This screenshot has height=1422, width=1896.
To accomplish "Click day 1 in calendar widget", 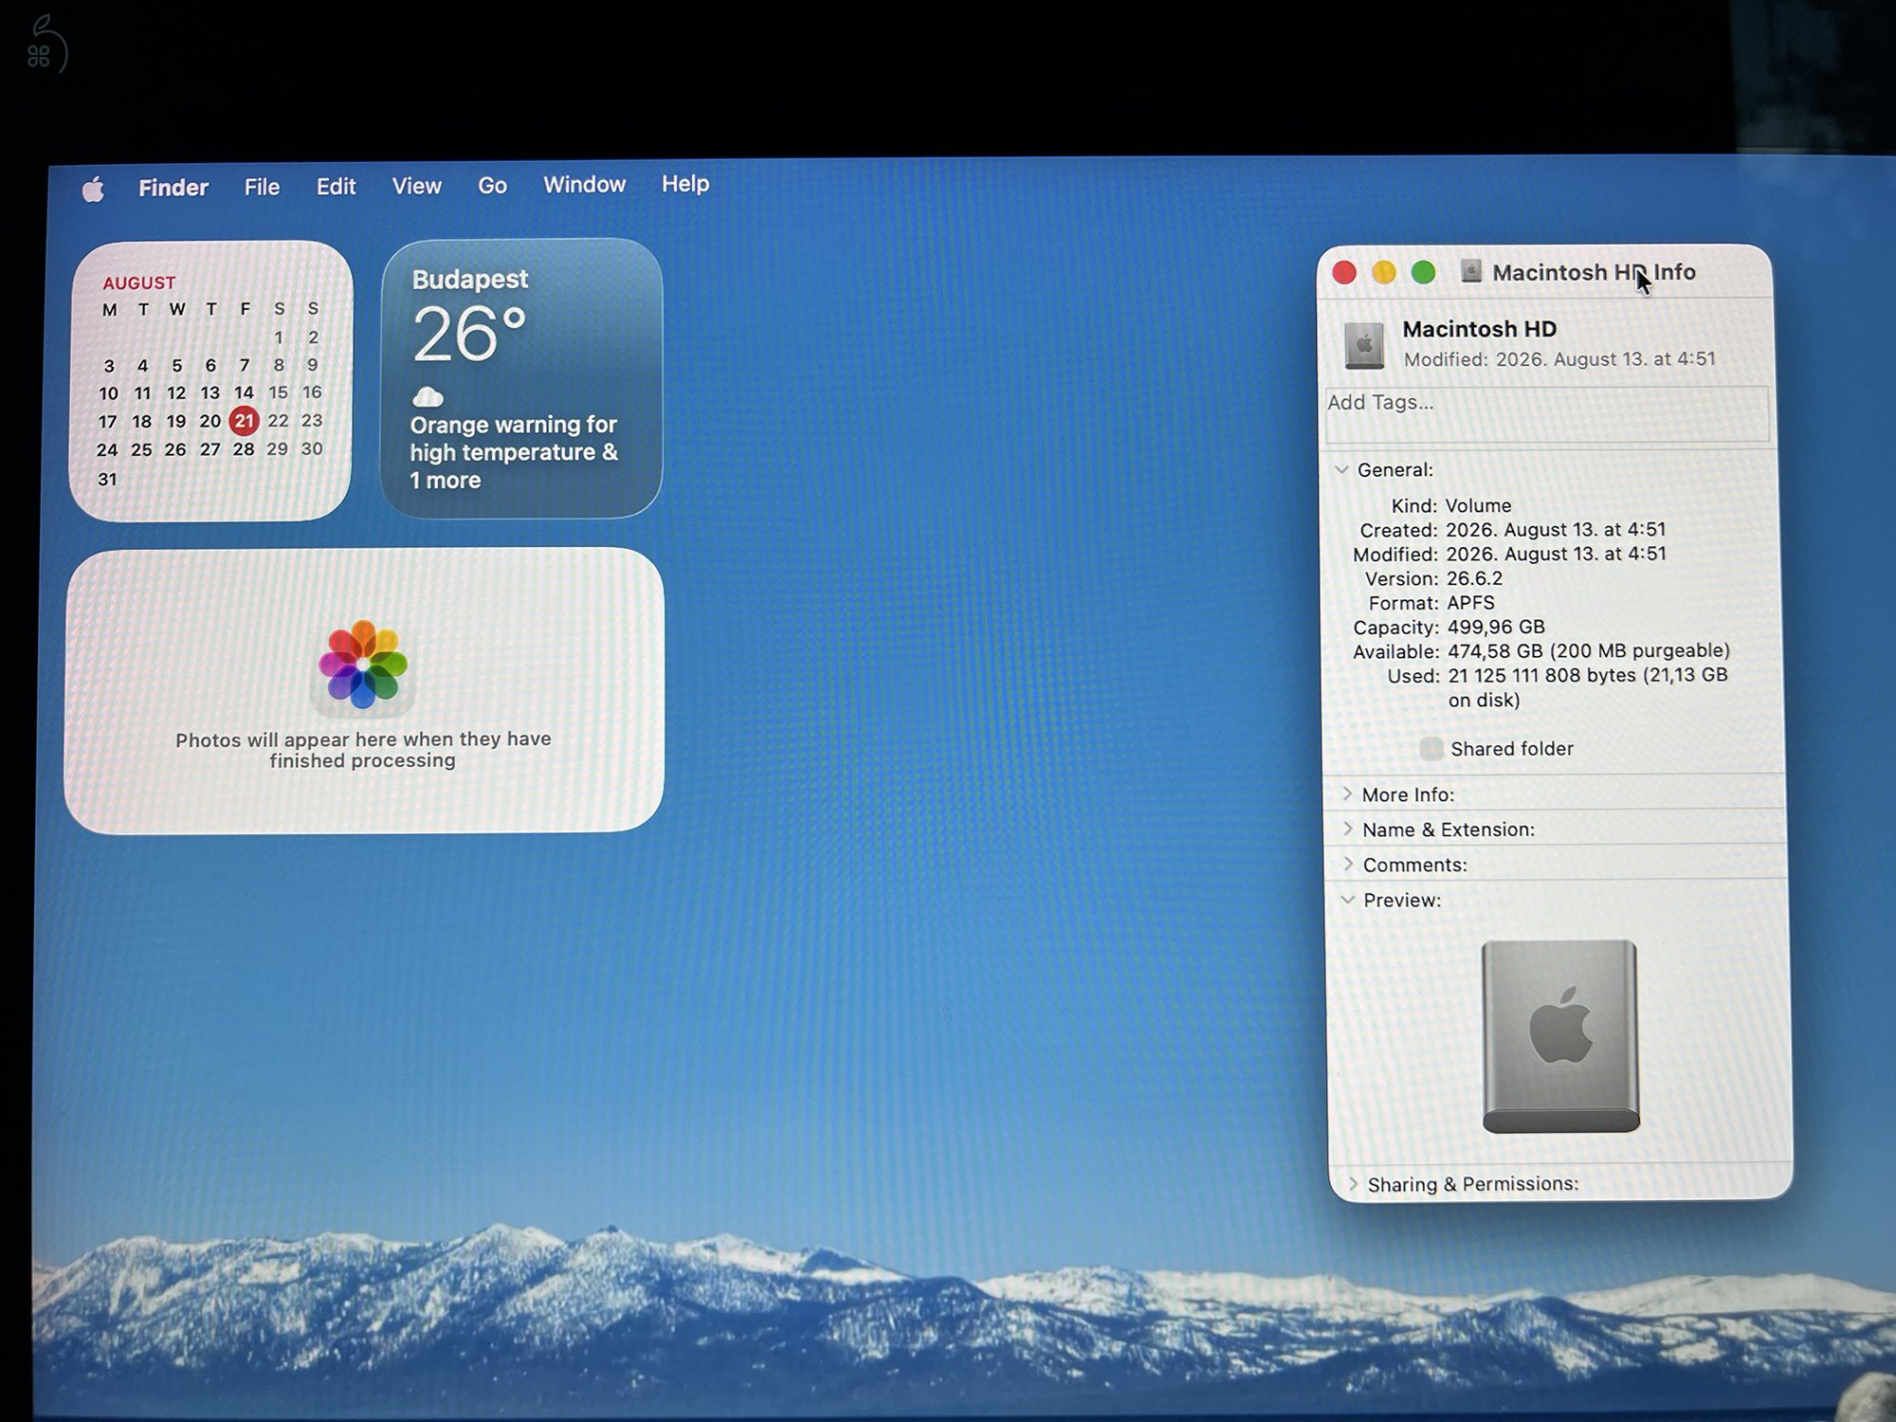I will point(279,337).
